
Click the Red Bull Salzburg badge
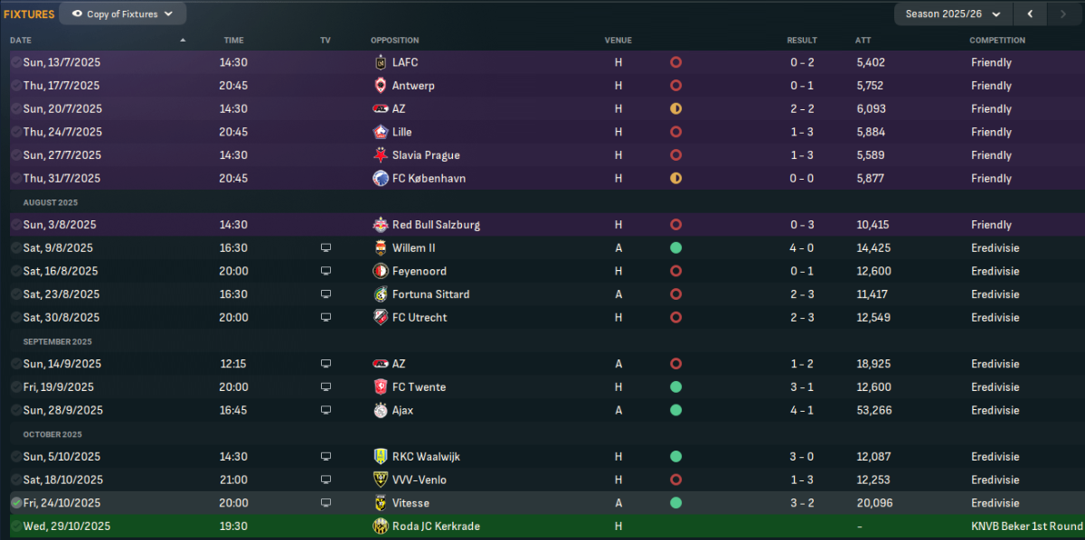(380, 225)
